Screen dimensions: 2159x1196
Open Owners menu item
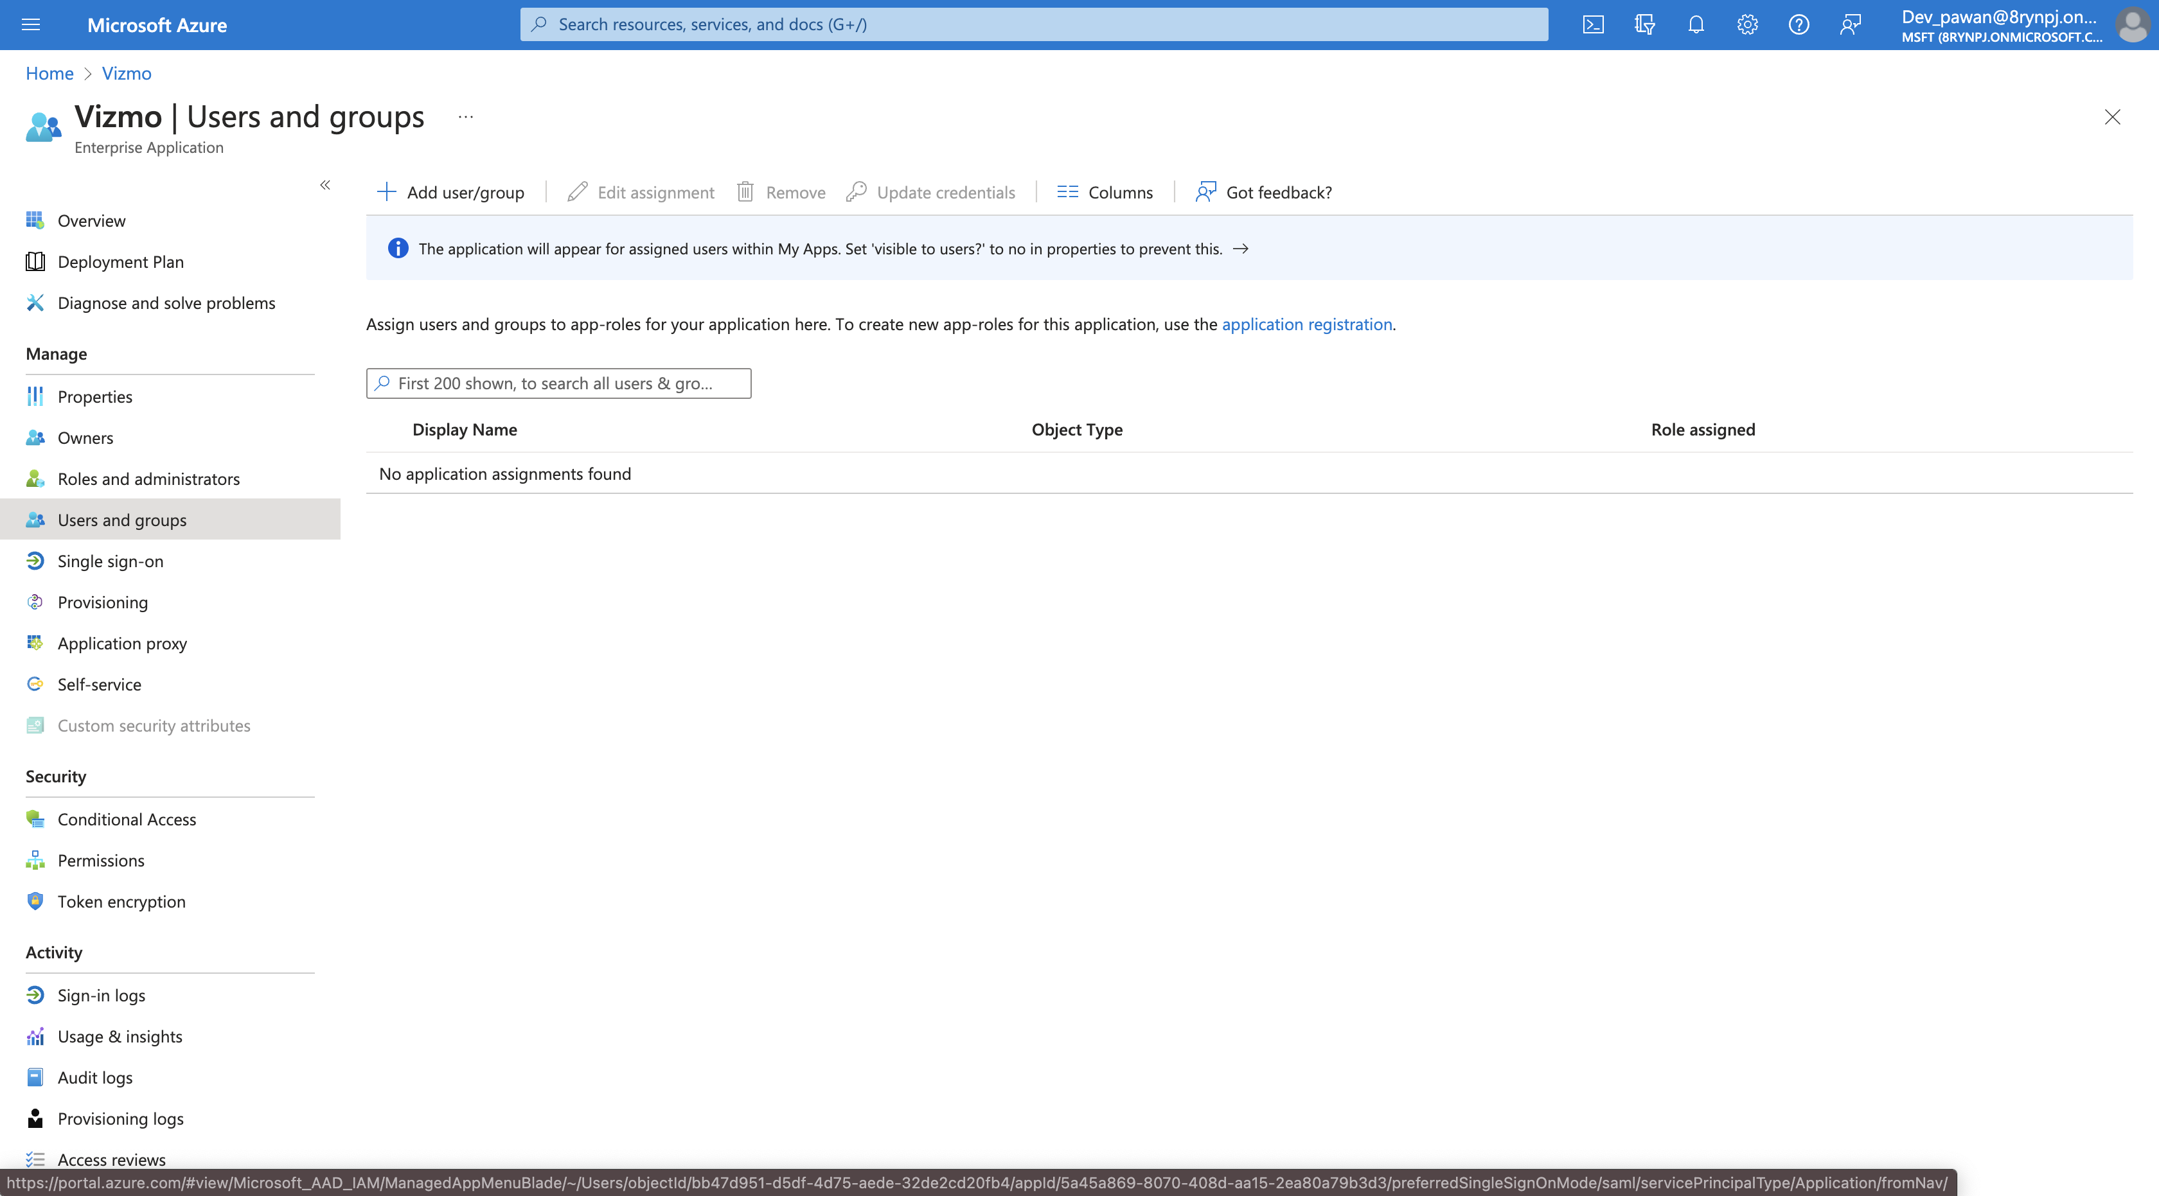pyautogui.click(x=170, y=438)
